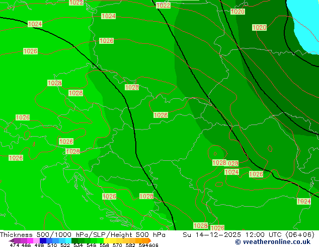Click the '1024' label at the right map edge
The width and height of the screenshot is (319, 247).
pos(304,201)
